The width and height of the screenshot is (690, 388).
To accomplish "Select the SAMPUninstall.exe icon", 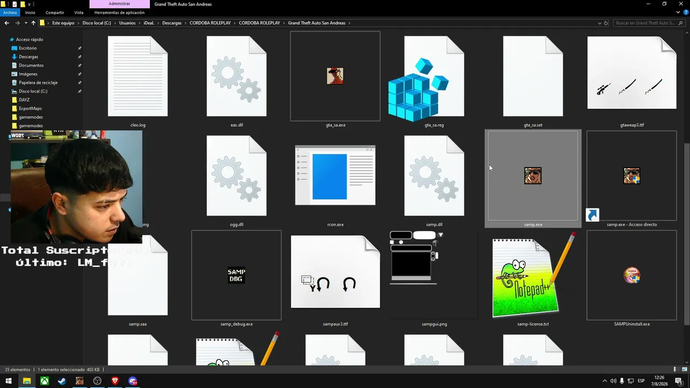I will click(x=632, y=275).
